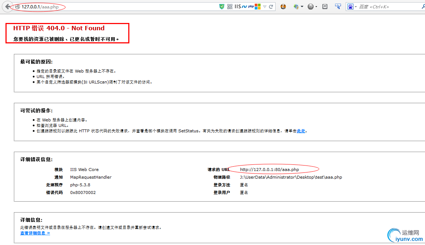Open the address bar history dropdown triangle
Image resolution: width=425 pixels, height=245 pixels.
[x=265, y=7]
